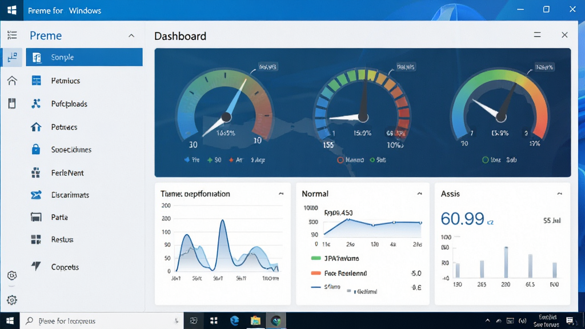
Task: Open the Windows Start button on taskbar
Action: tap(10, 321)
